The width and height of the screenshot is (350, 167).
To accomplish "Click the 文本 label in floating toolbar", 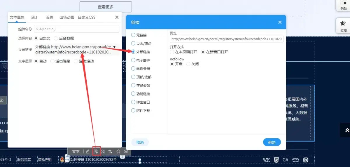I will pos(76,152).
